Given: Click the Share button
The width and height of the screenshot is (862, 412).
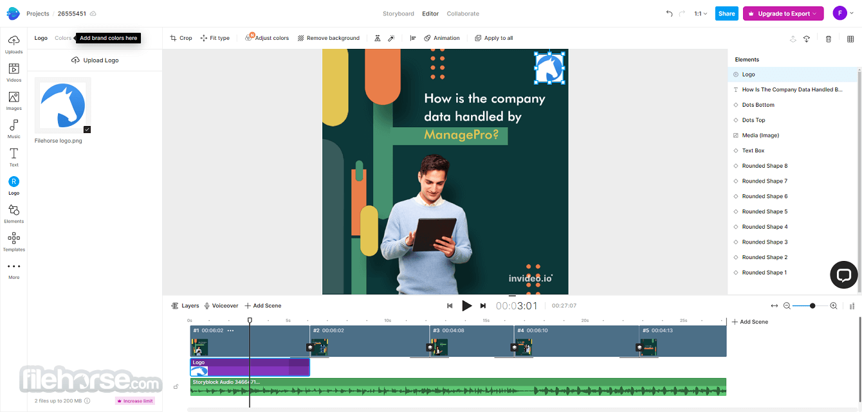Looking at the screenshot, I should click(727, 13).
